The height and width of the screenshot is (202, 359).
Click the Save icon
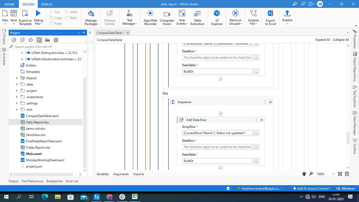coord(14,13)
